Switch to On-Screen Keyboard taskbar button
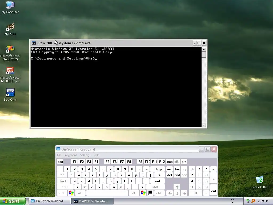Screen dimensions: 273x205 coord(49,201)
